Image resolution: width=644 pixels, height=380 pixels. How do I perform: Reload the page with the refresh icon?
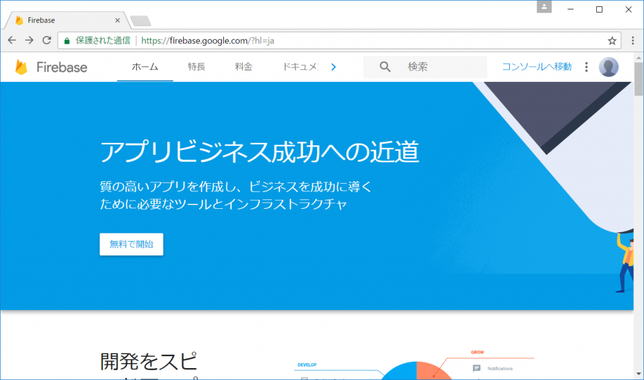coord(47,40)
